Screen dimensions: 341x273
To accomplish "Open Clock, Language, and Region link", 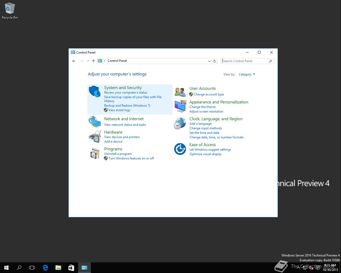I will click(216, 119).
